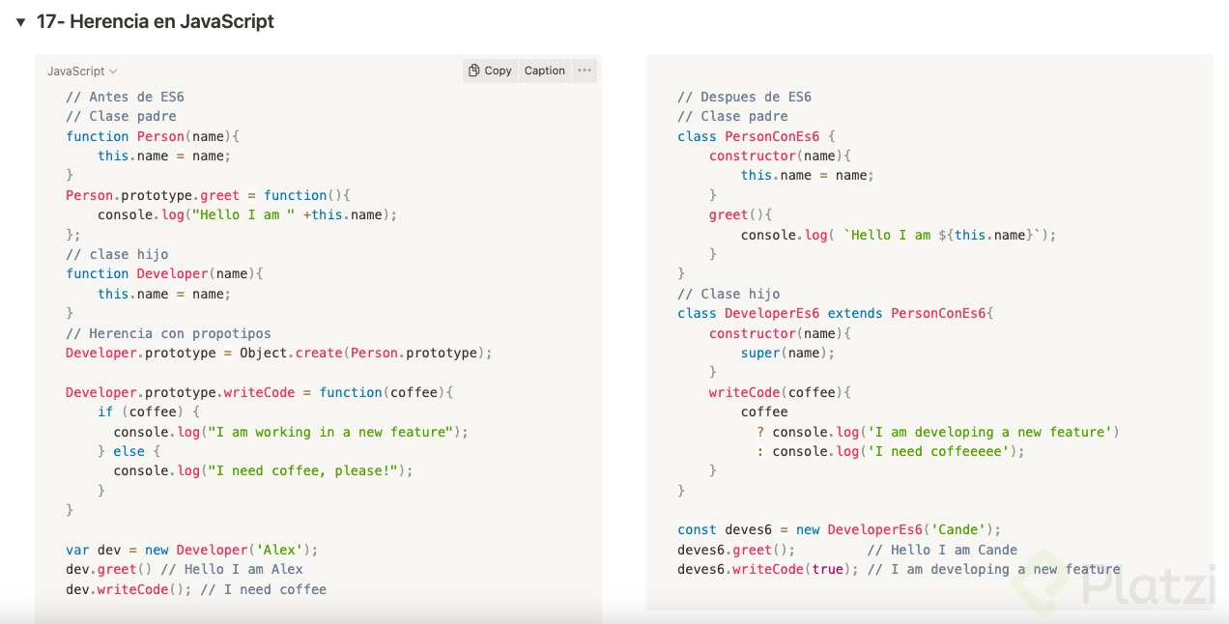1229x624 pixels.
Task: Click the 'function Developer(name){' line
Action: click(164, 273)
